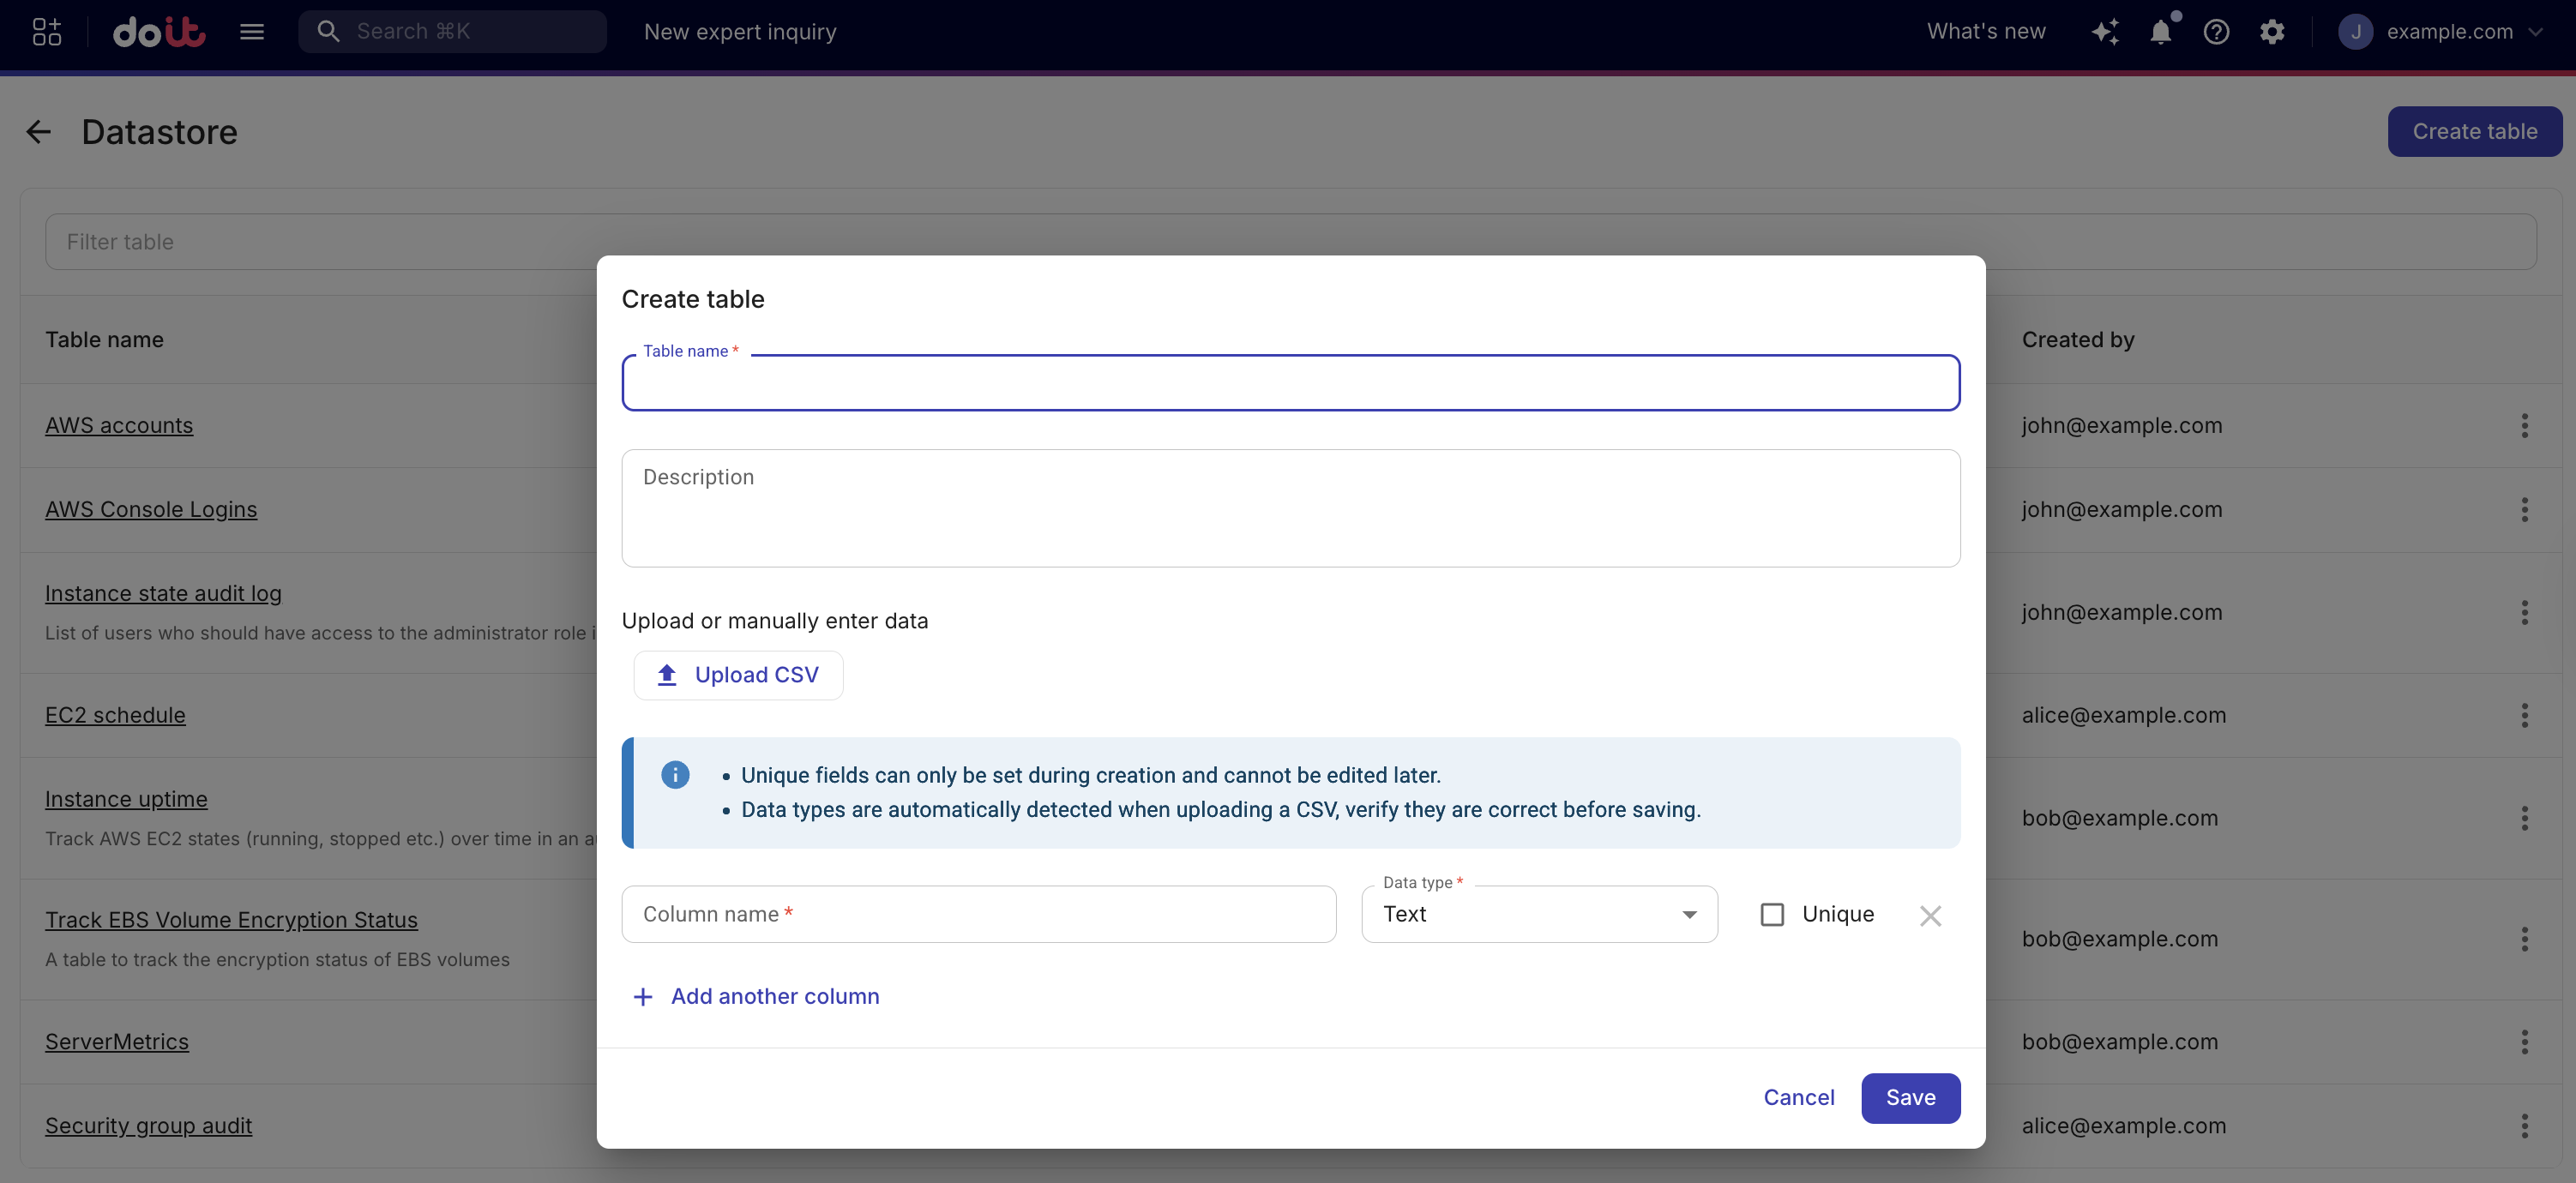Click the DoiT logo
This screenshot has width=2576, height=1183.
(x=159, y=31)
